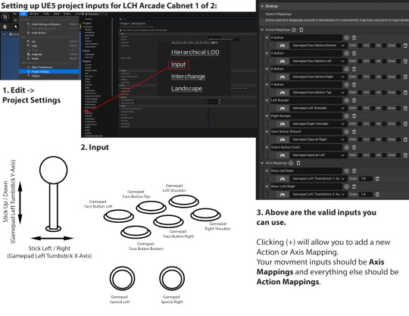
Task: Choose Editor Preferences from Edit menu
Action: pos(49,67)
